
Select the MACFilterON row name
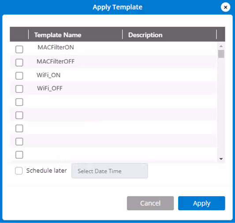[x=56, y=47]
